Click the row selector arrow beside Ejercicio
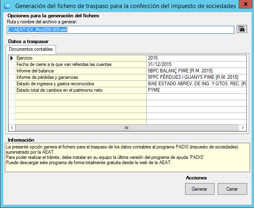 [x=12, y=58]
